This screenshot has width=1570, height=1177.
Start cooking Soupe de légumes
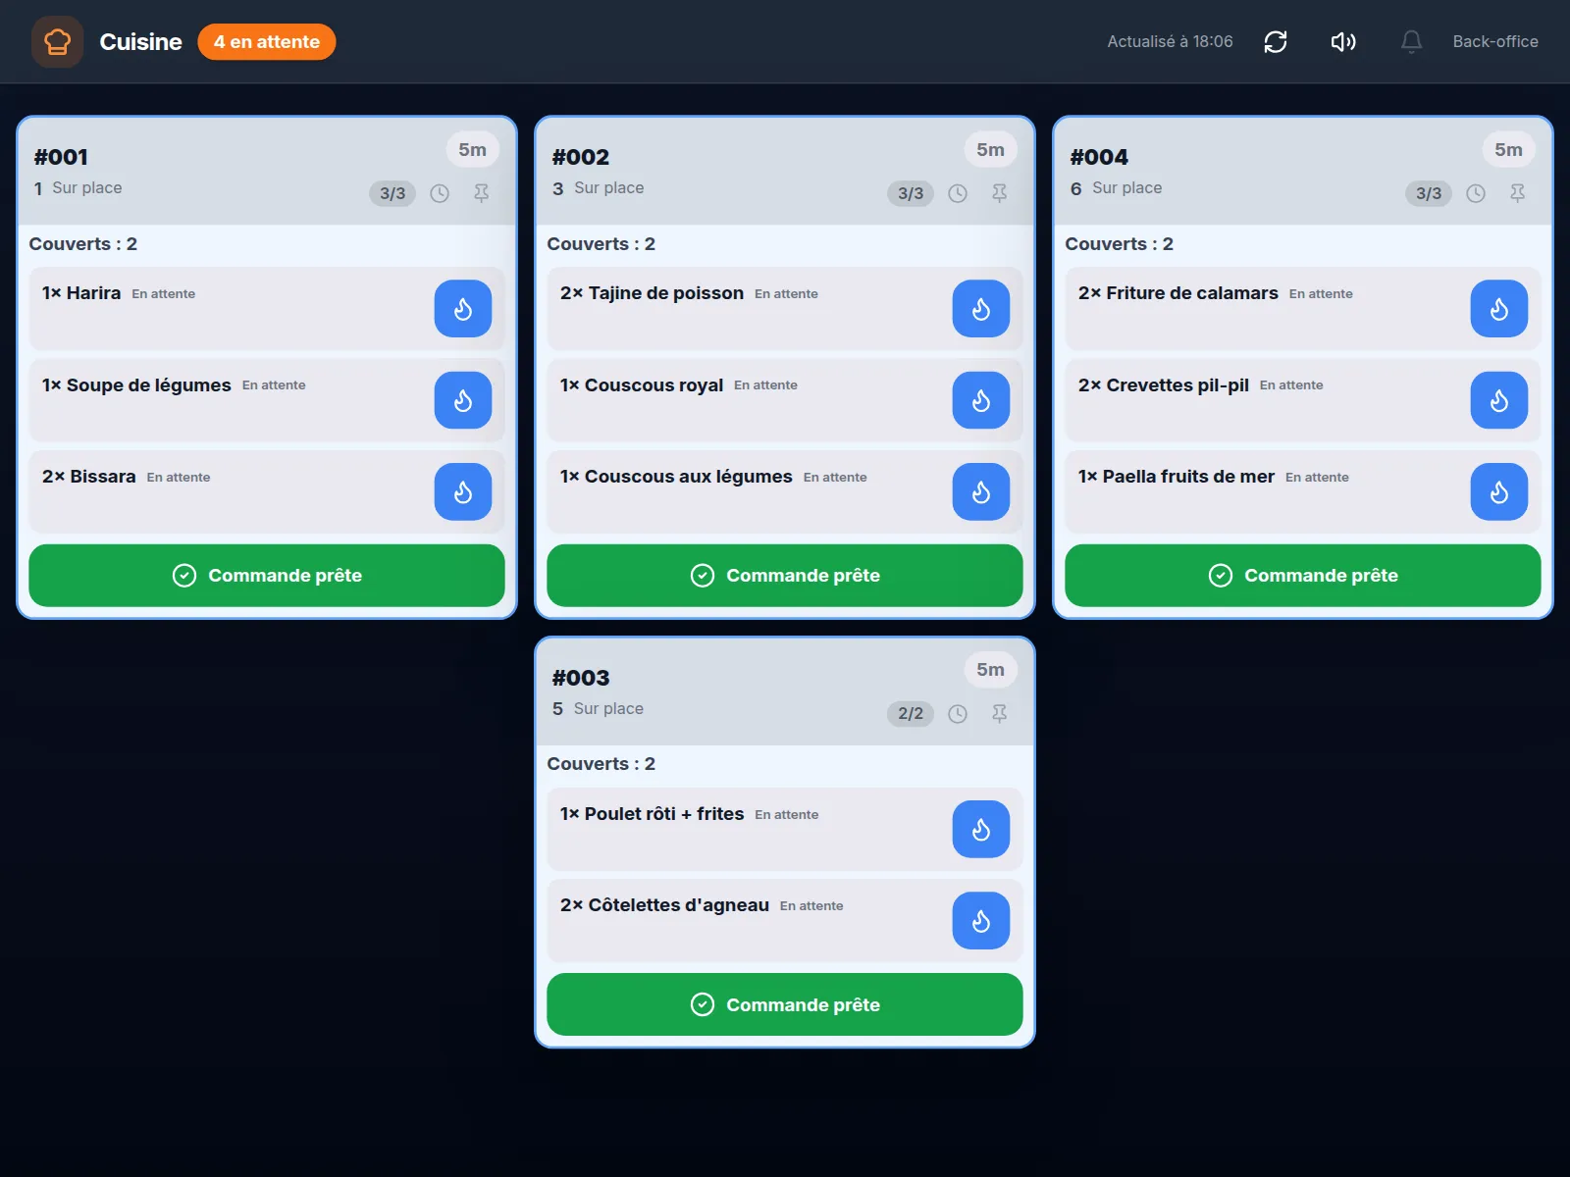pyautogui.click(x=463, y=400)
